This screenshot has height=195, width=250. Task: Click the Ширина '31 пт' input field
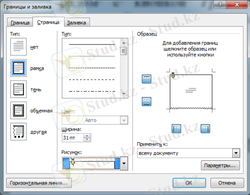pos(73,138)
